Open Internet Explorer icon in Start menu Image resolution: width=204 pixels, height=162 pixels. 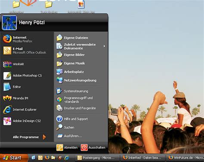(x=7, y=110)
